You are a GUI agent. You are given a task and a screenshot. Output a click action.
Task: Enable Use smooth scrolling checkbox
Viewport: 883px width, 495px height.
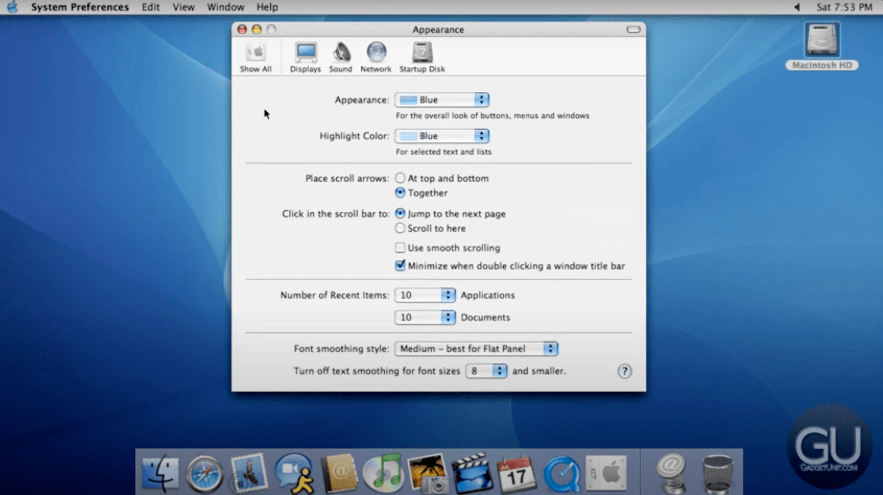pyautogui.click(x=400, y=247)
